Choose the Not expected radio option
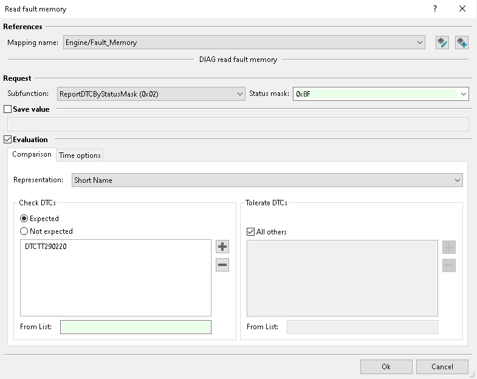 pos(24,231)
